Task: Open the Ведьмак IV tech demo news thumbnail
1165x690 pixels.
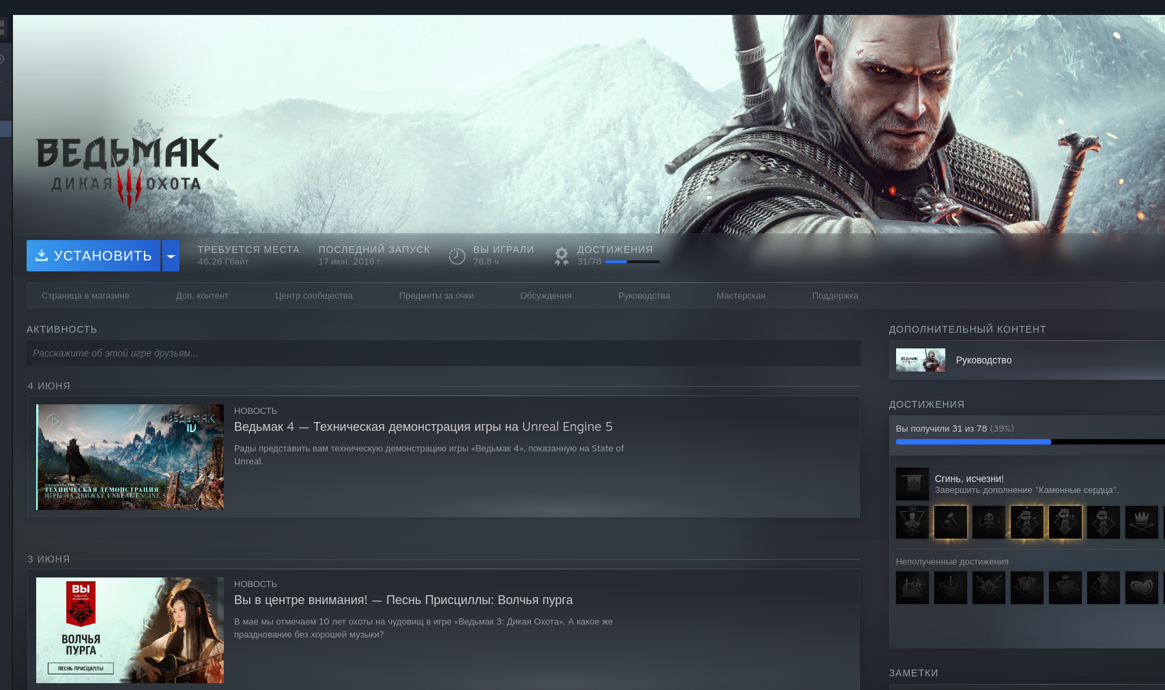Action: [130, 457]
